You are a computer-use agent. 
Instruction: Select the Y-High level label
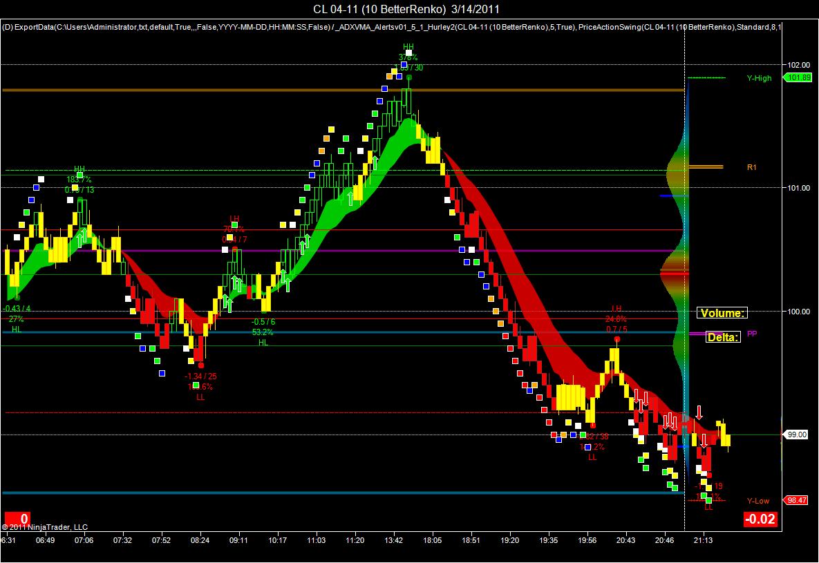pyautogui.click(x=759, y=78)
